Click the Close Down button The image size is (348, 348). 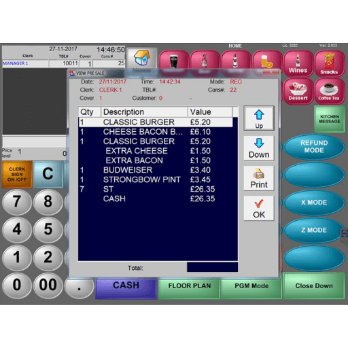(x=314, y=286)
